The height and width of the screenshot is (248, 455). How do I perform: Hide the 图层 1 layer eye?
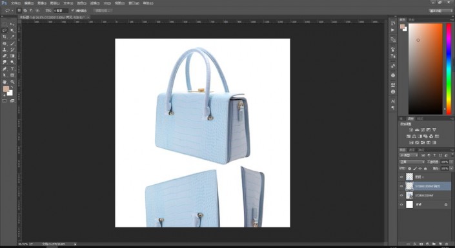(x=401, y=176)
